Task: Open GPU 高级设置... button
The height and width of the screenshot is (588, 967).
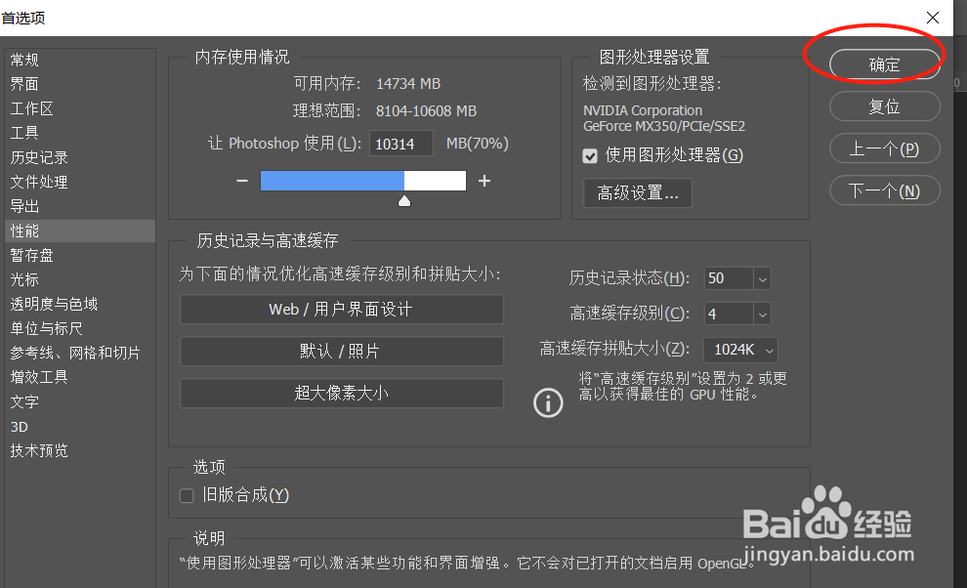Action: pyautogui.click(x=638, y=193)
